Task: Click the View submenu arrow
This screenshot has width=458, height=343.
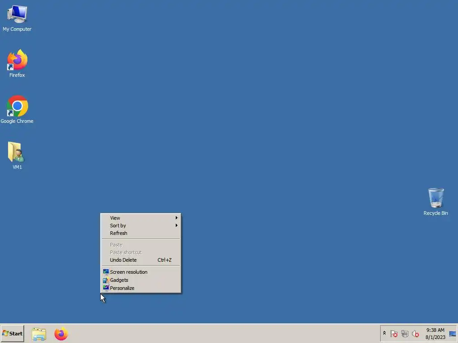Action: click(176, 218)
